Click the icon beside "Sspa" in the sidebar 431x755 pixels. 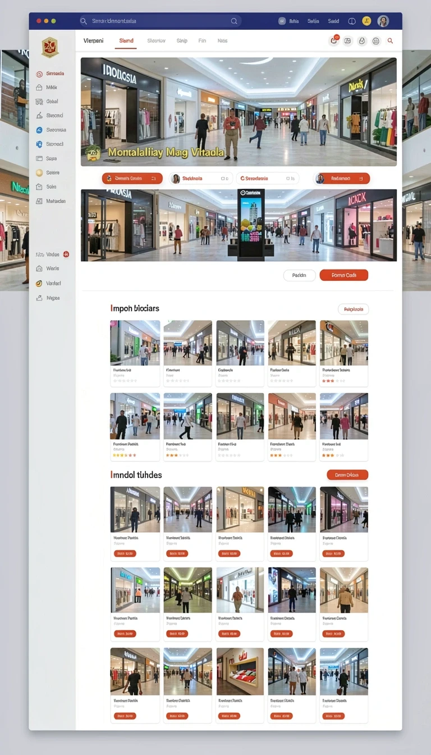(39, 158)
